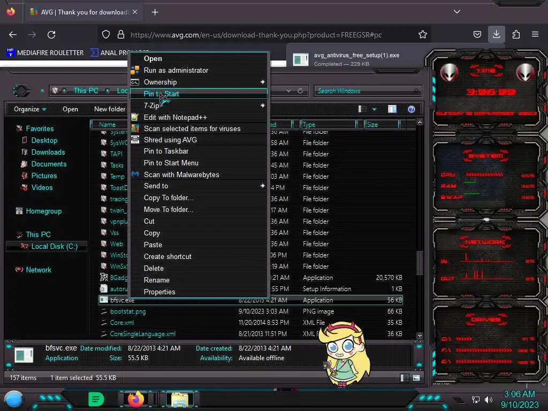548x411 pixels.
Task: Bookmark this page with star icon
Action: coord(423,34)
